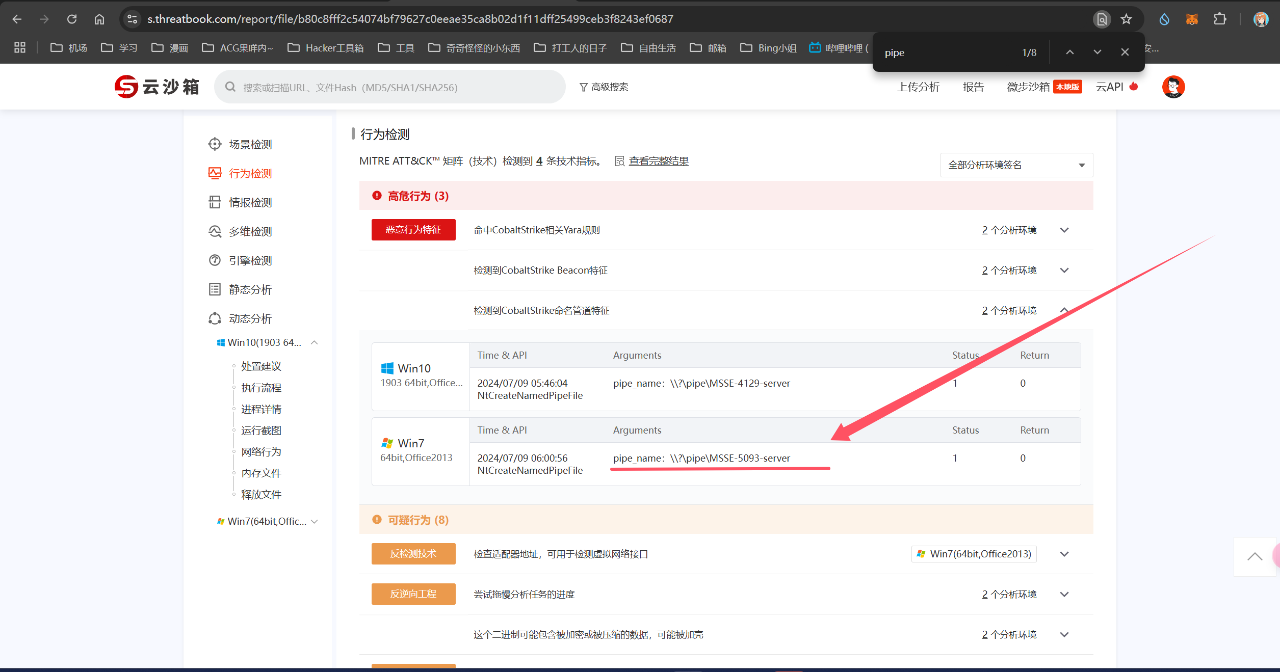Collapse the CobaltStrike命名管道特征 row
The image size is (1280, 672).
[x=1064, y=310]
